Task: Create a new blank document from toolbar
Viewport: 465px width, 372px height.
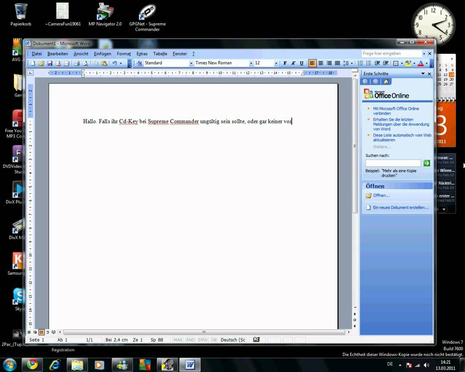Action: click(x=33, y=63)
